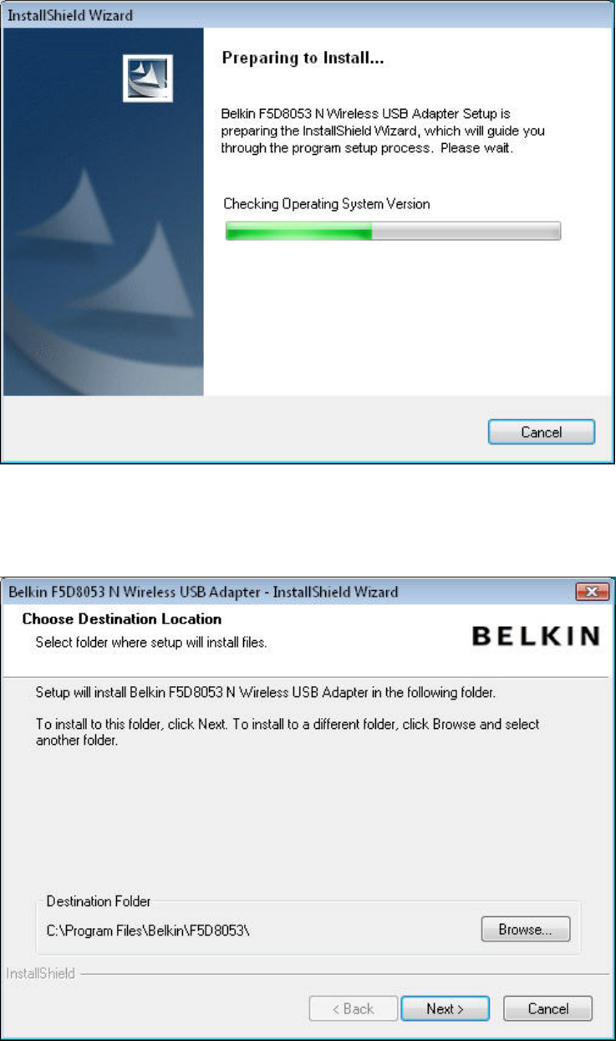
Task: Close the Belkin wizard with the red X
Action: 591,592
